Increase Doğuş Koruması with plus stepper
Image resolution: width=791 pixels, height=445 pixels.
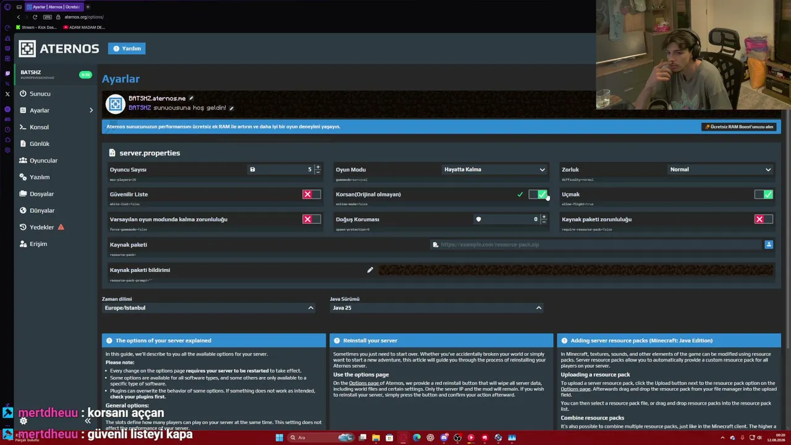tap(543, 216)
